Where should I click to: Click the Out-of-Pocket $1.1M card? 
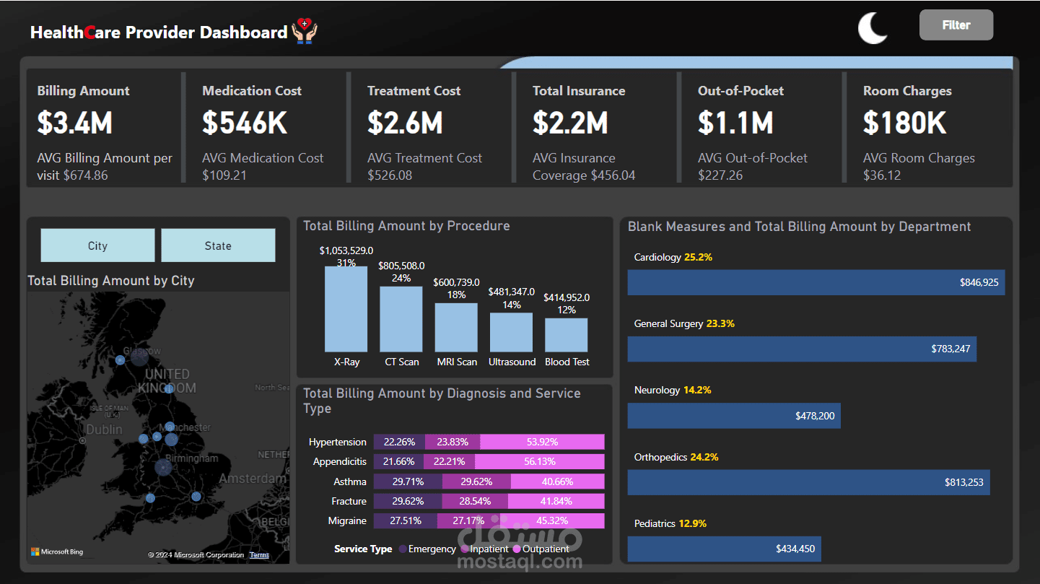pyautogui.click(x=761, y=128)
